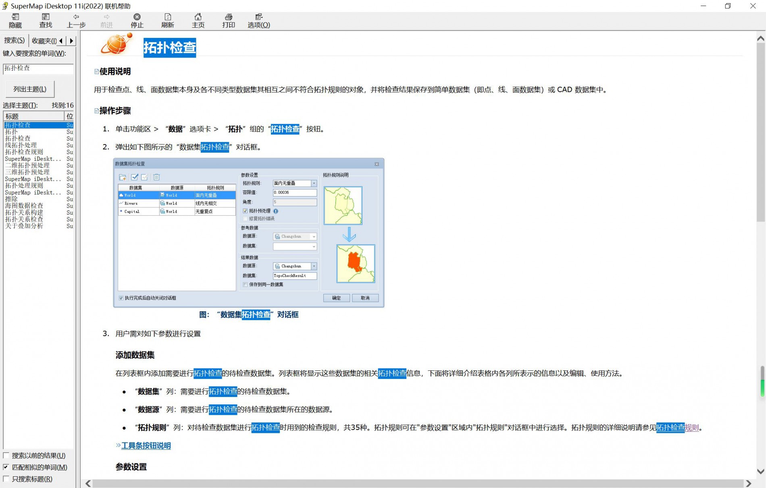Click the horizontal scrollbar right arrow
This screenshot has height=488, width=766.
coord(749,483)
